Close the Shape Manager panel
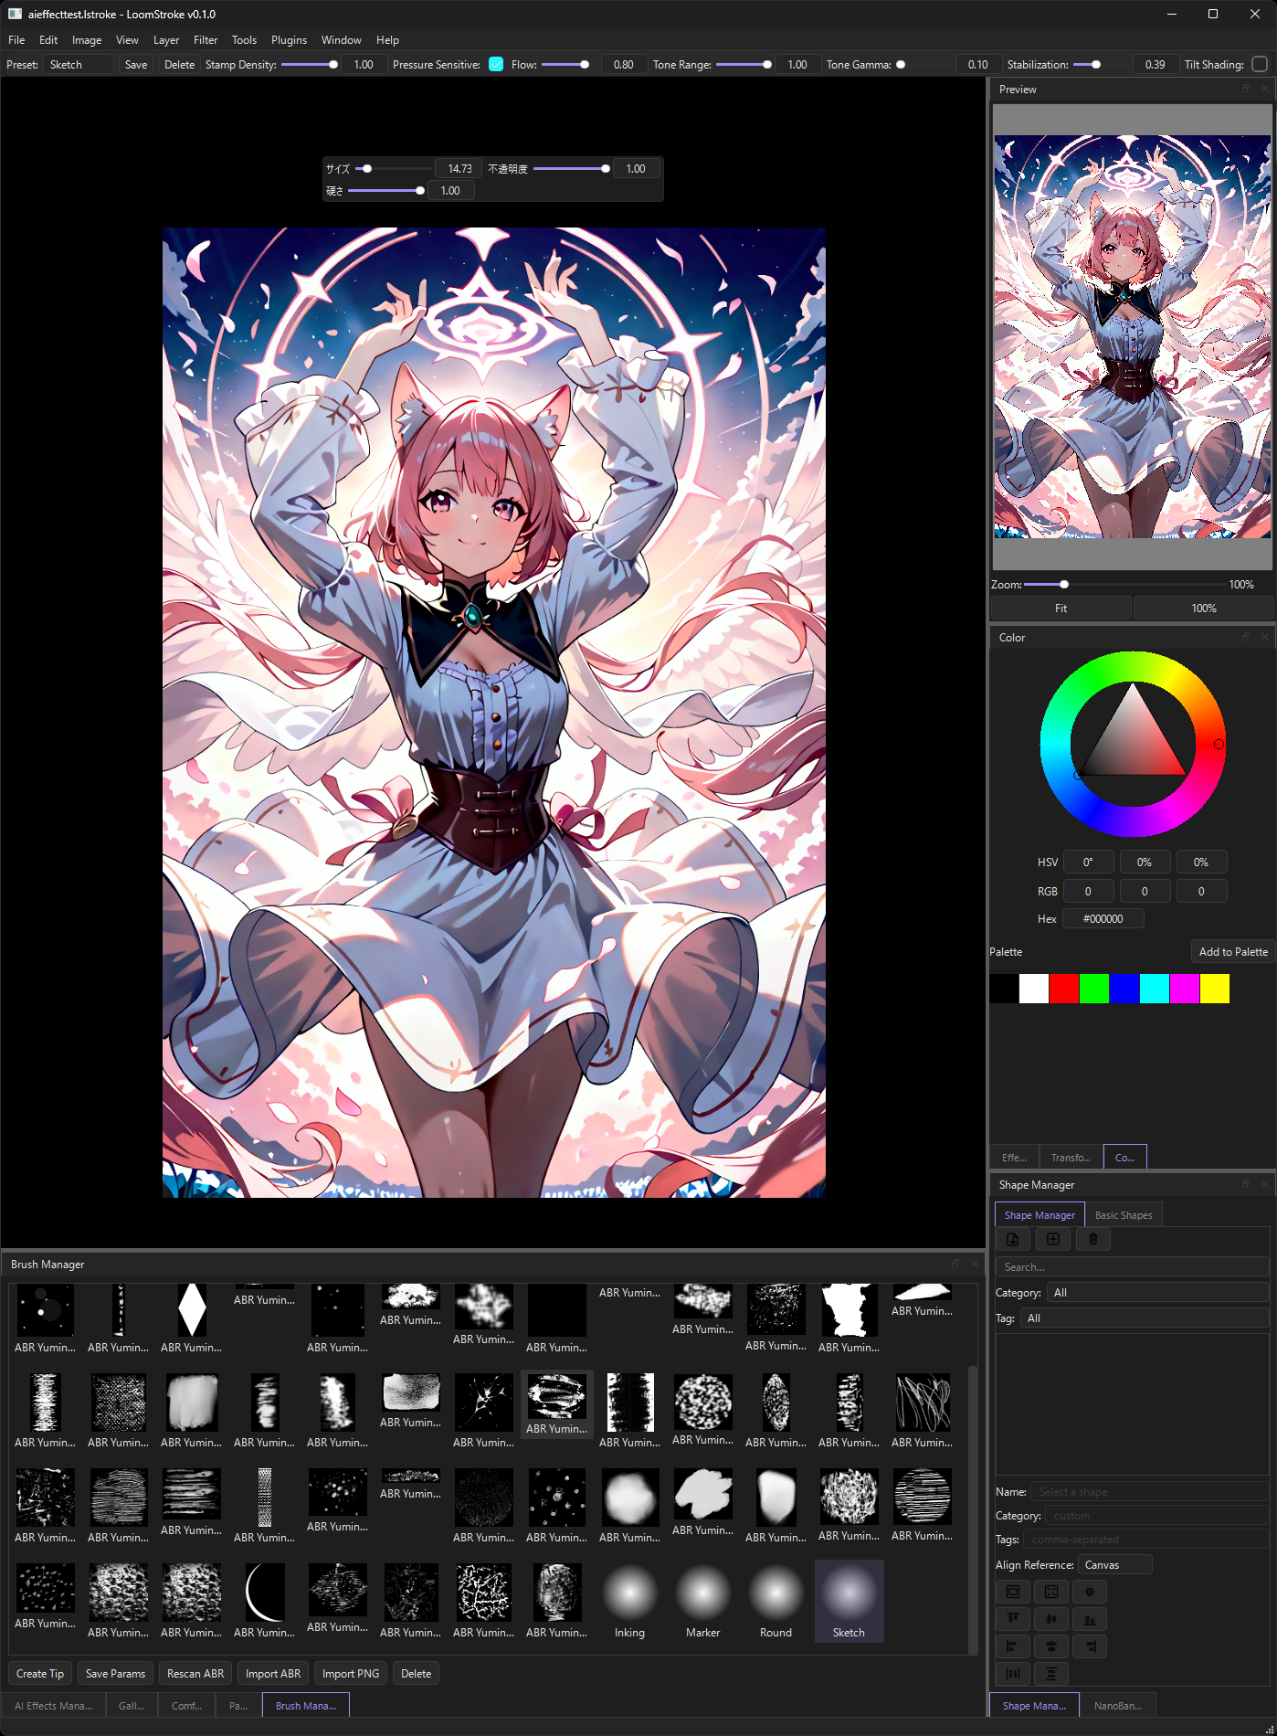This screenshot has height=1736, width=1277. (x=1265, y=1184)
